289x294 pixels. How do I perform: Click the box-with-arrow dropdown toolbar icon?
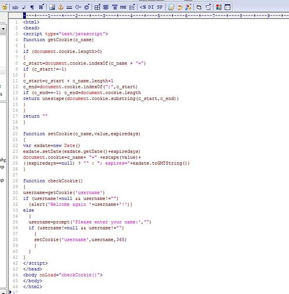tap(208, 7)
